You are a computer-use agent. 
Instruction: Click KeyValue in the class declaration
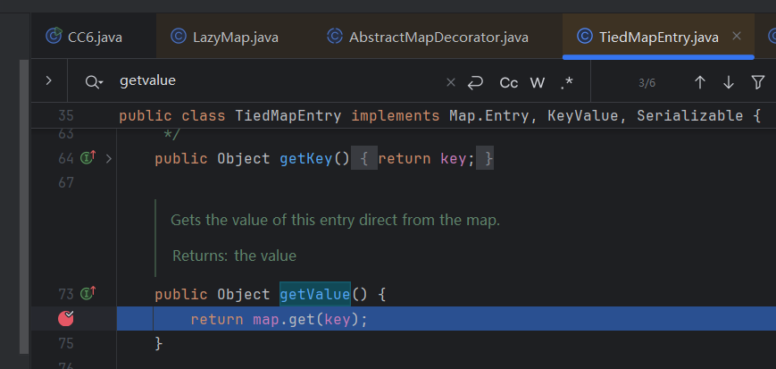point(582,116)
